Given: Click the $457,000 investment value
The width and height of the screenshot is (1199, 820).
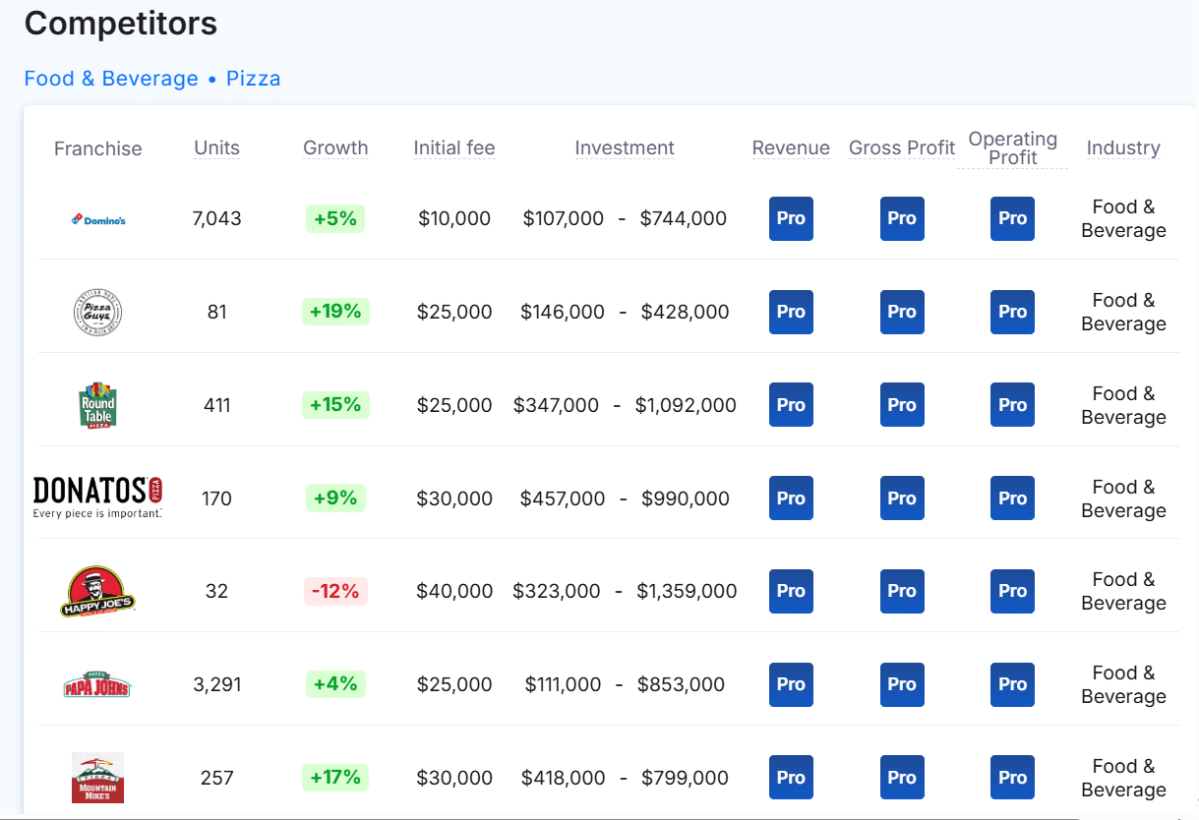Looking at the screenshot, I should click(563, 498).
